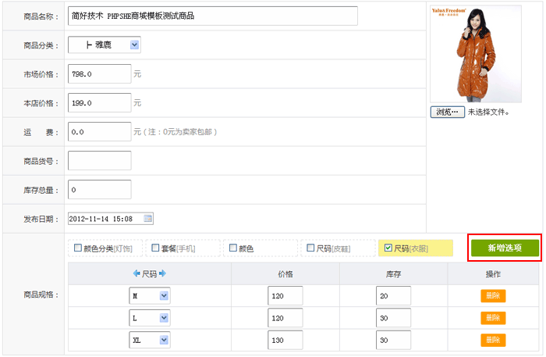The image size is (546, 357).
Task: Click the empty 商品货号 input box
Action: (99, 161)
